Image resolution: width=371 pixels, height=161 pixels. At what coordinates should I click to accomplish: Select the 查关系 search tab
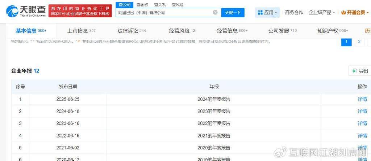(160, 5)
